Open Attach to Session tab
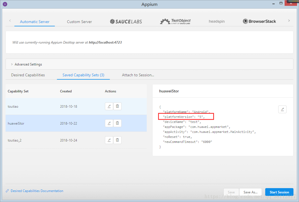 pyautogui.click(x=138, y=75)
